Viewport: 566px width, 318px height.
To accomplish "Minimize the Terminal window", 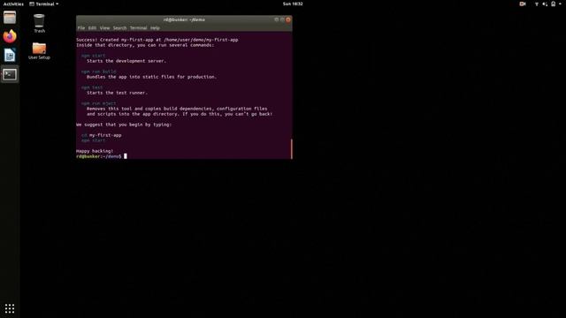I will (x=277, y=19).
